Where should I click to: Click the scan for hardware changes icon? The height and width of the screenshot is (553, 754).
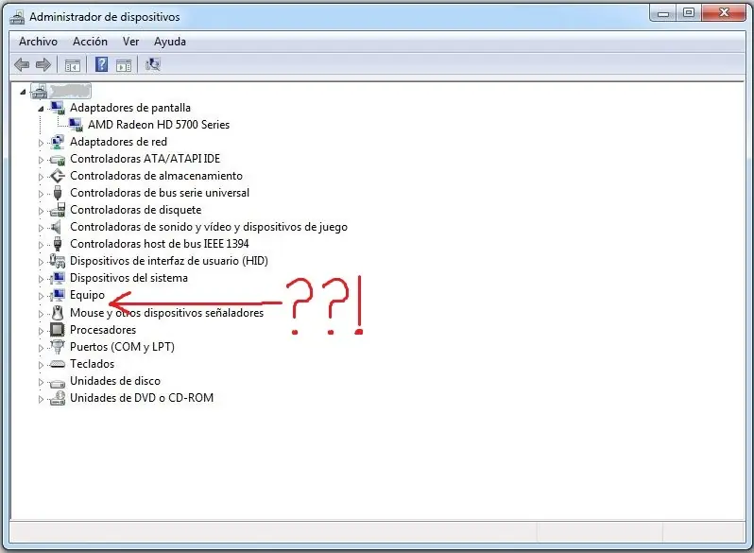[x=153, y=64]
